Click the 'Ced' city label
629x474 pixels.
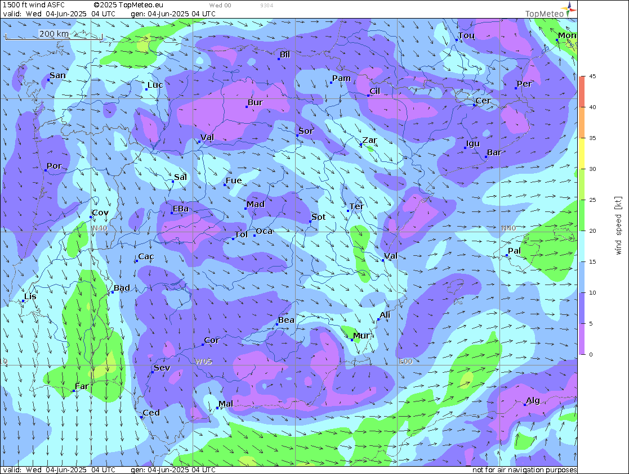(151, 413)
